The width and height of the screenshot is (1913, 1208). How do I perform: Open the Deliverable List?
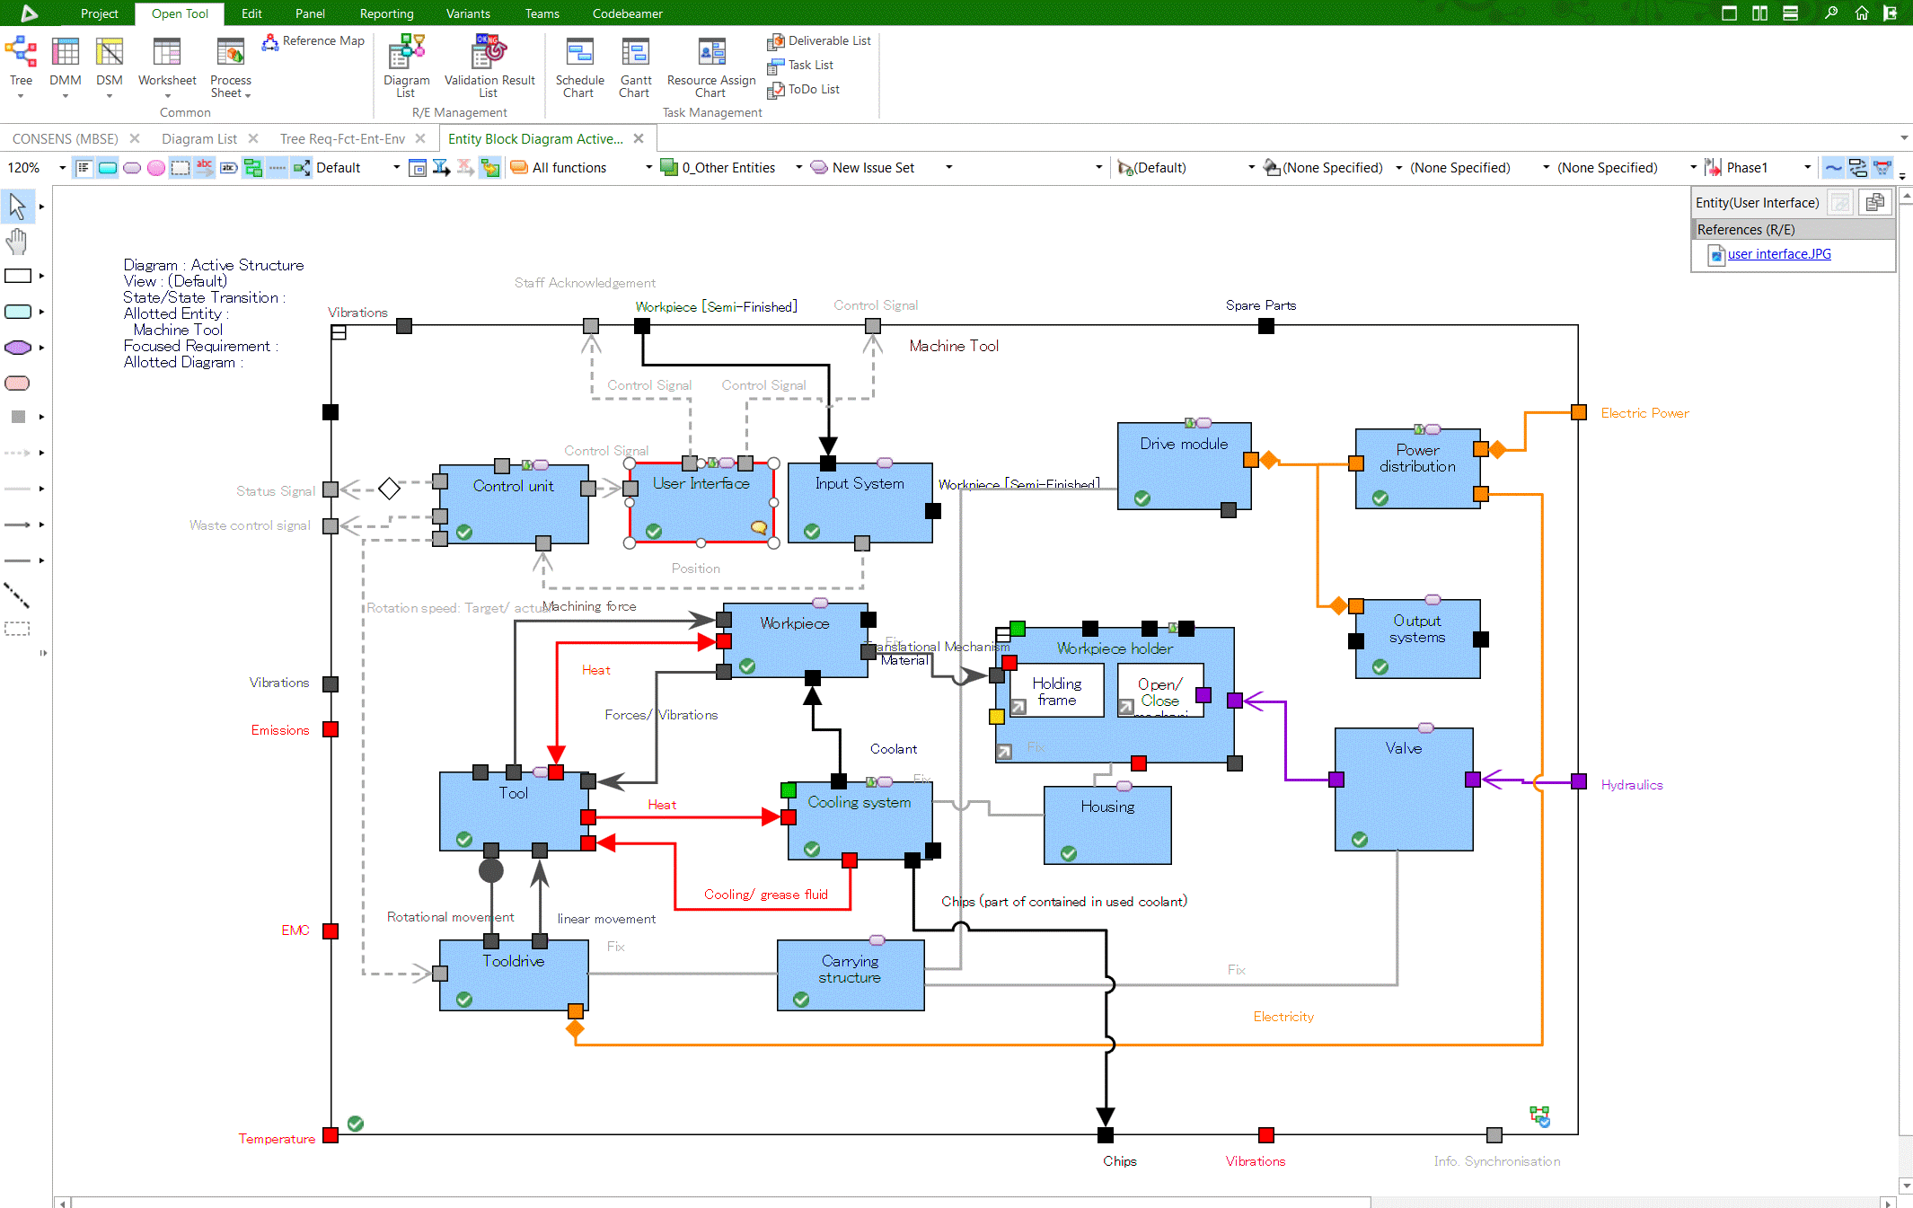[x=817, y=40]
